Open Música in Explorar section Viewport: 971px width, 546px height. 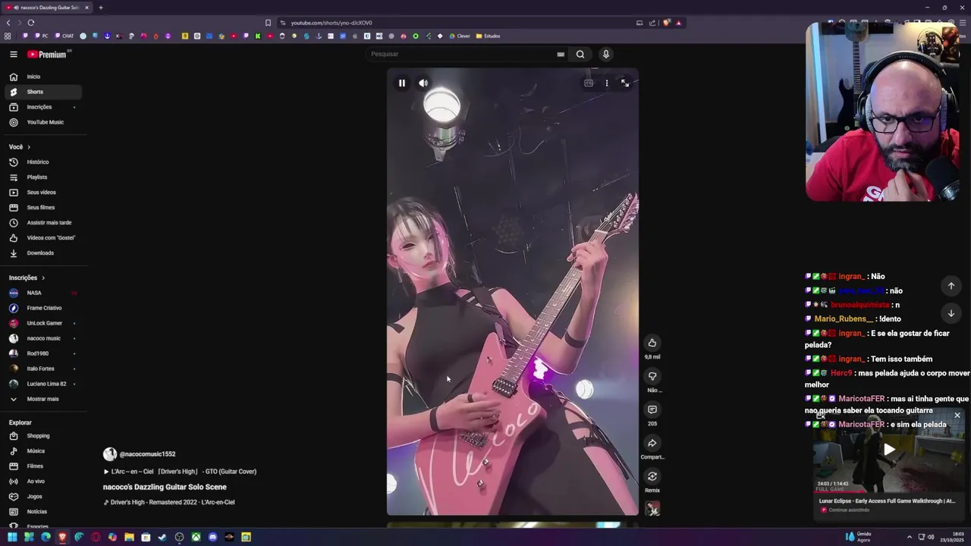click(x=43, y=451)
